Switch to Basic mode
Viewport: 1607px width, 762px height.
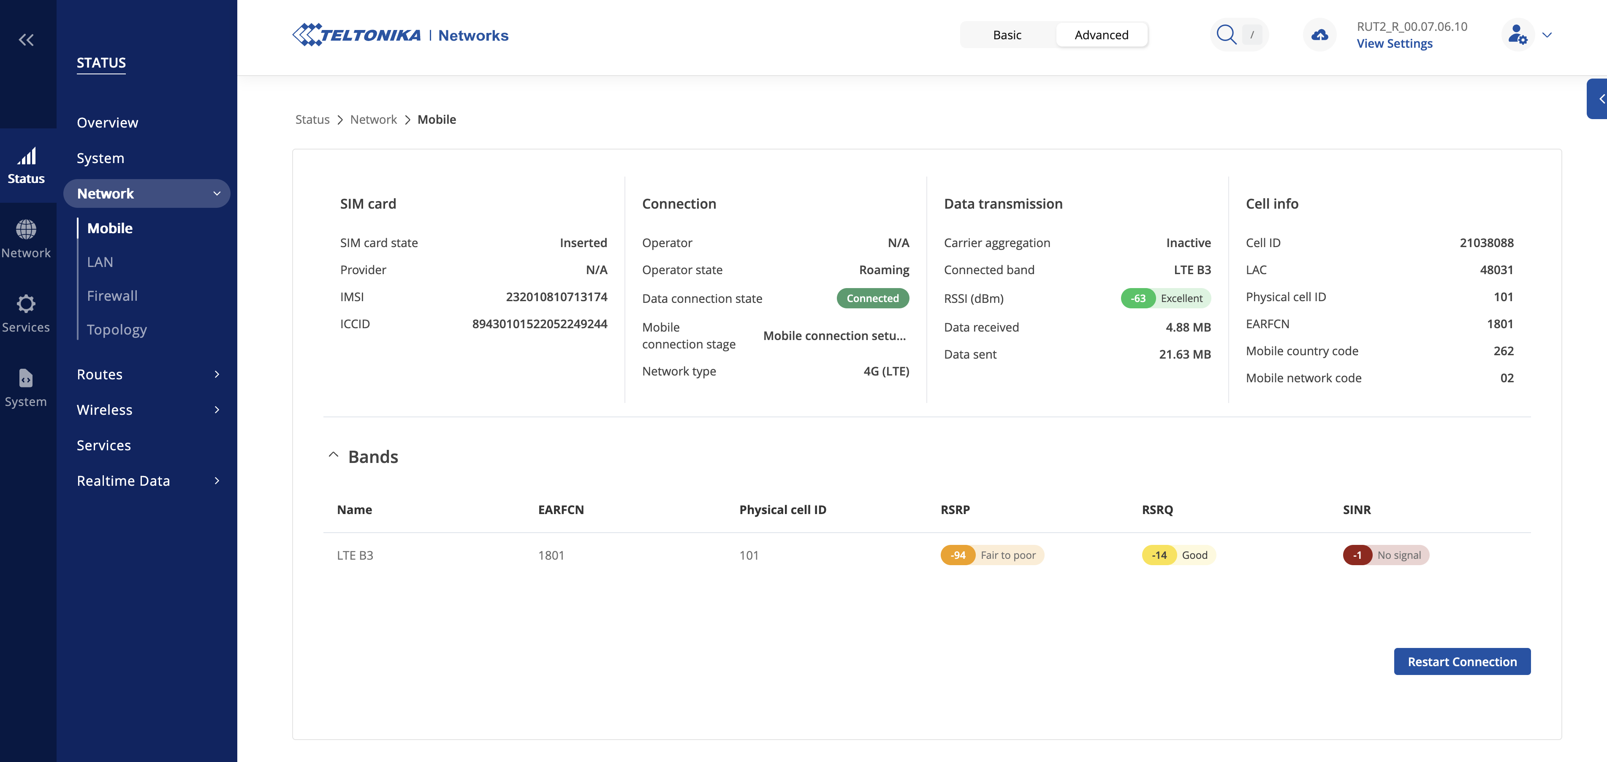(1007, 35)
